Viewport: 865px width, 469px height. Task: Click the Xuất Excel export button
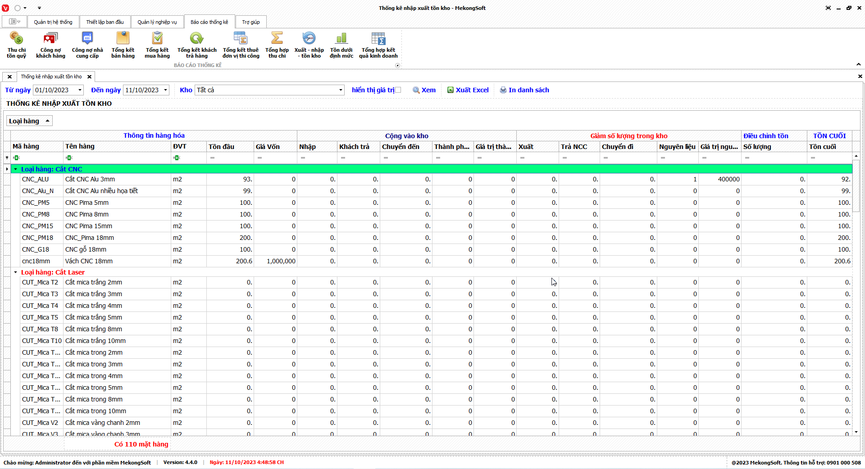click(x=468, y=90)
